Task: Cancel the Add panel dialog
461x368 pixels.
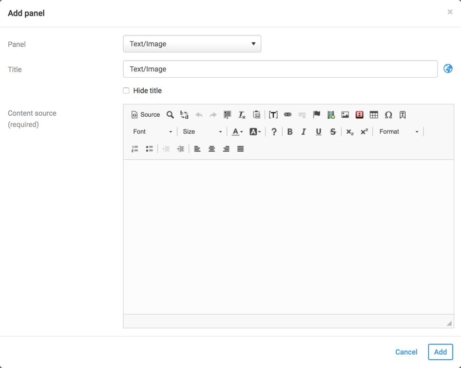Action: pos(406,352)
